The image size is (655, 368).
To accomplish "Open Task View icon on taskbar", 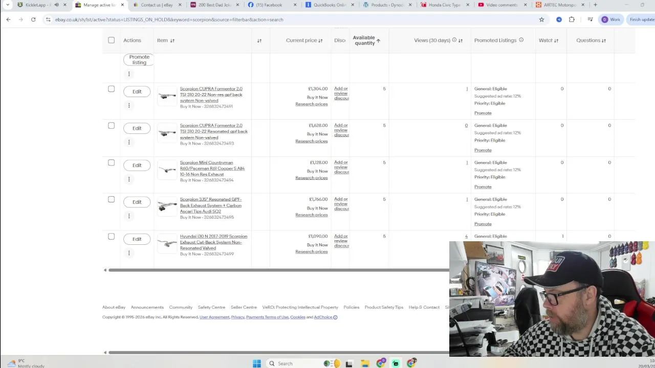I will pyautogui.click(x=349, y=363).
